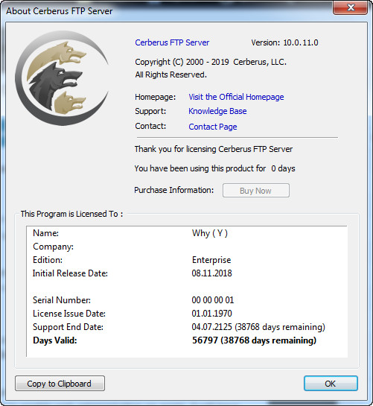Select the licensed name Why ( Y )
This screenshot has height=406, width=373.
pyautogui.click(x=210, y=233)
